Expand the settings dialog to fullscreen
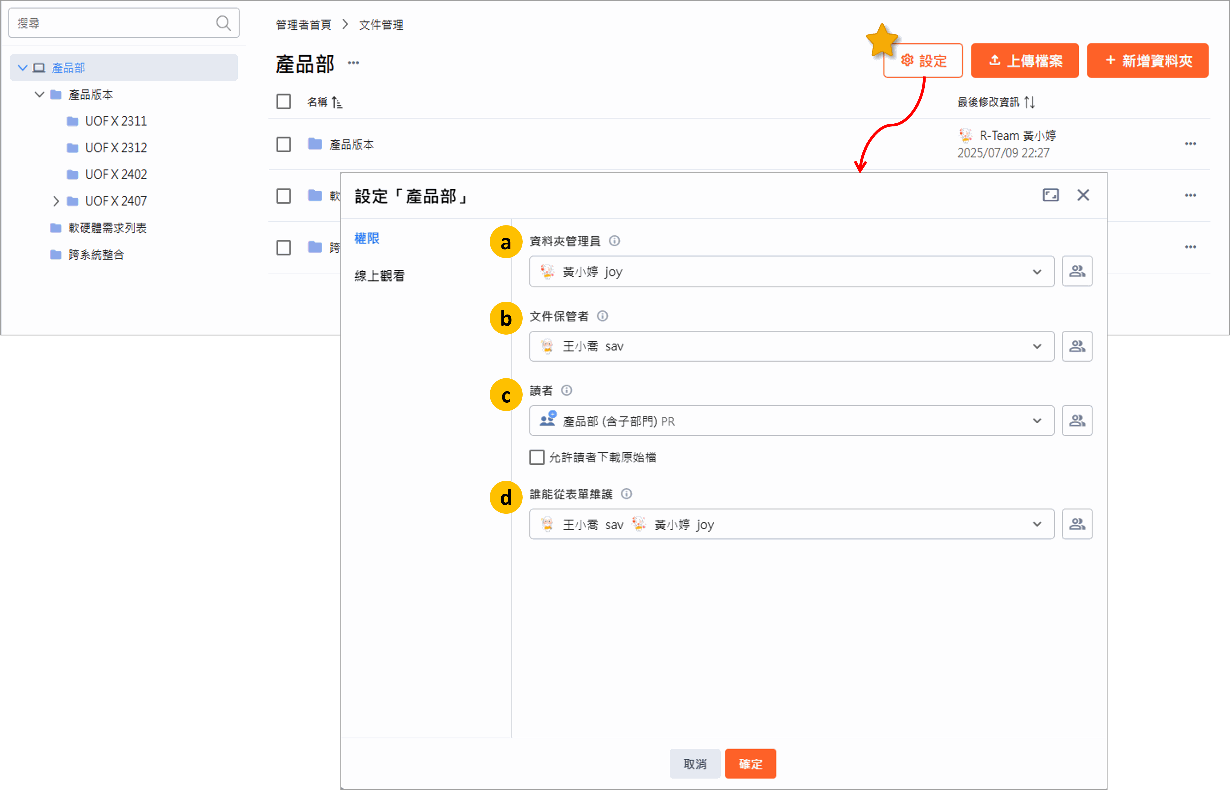Screen dimensions: 1230x790 [1051, 195]
